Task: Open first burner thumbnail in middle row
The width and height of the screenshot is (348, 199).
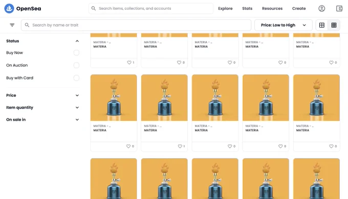Action: pos(114,98)
